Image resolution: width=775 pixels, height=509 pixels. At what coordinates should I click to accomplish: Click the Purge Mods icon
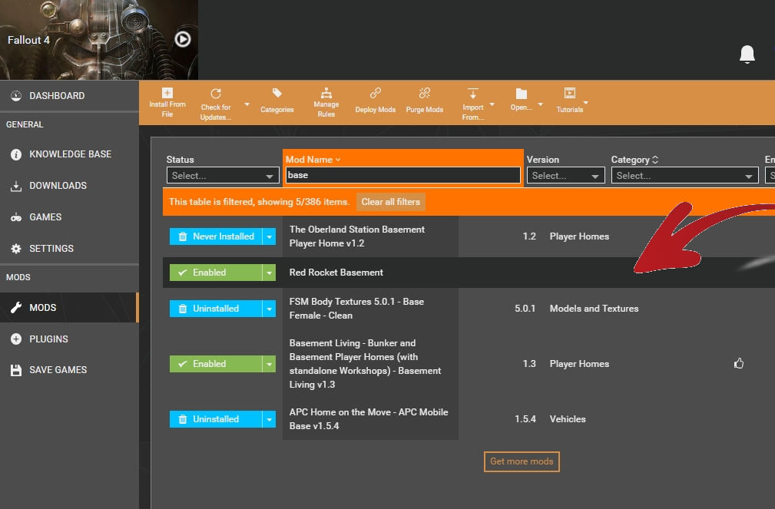click(x=425, y=93)
